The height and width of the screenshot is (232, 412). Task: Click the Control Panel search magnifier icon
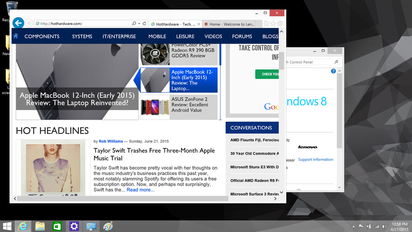[x=336, y=62]
